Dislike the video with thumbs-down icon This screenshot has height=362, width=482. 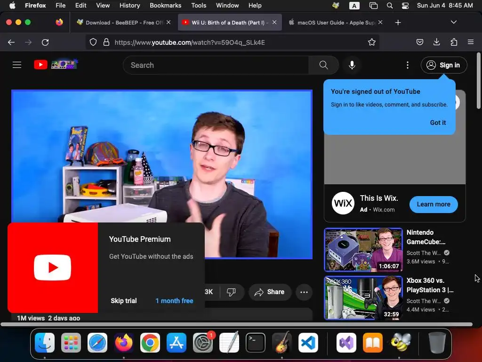[231, 292]
